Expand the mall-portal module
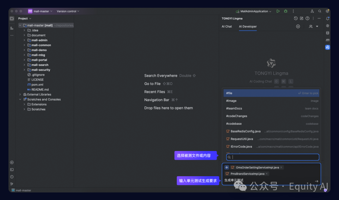The width and height of the screenshot is (339, 200). pos(24,60)
